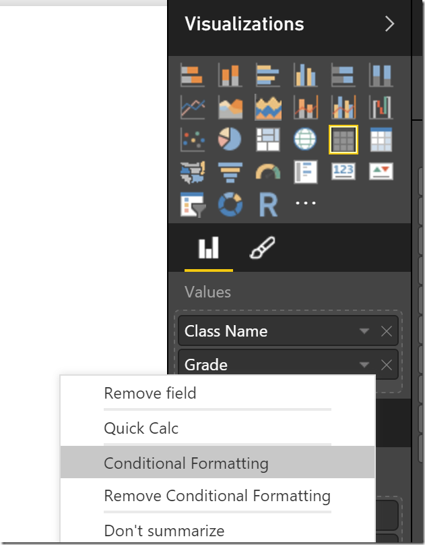The image size is (425, 545).
Task: Select the donut chart visualization
Action: (230, 204)
